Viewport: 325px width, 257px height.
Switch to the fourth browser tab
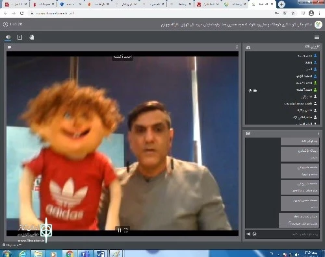[98, 4]
